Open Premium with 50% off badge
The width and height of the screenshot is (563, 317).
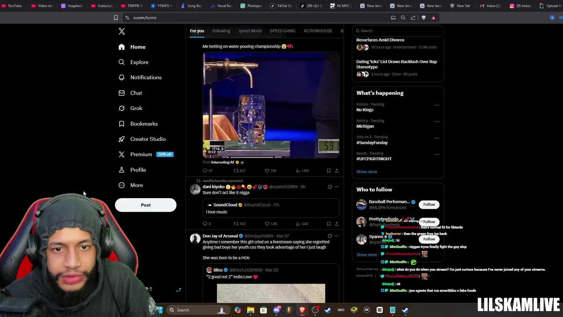pyautogui.click(x=146, y=155)
